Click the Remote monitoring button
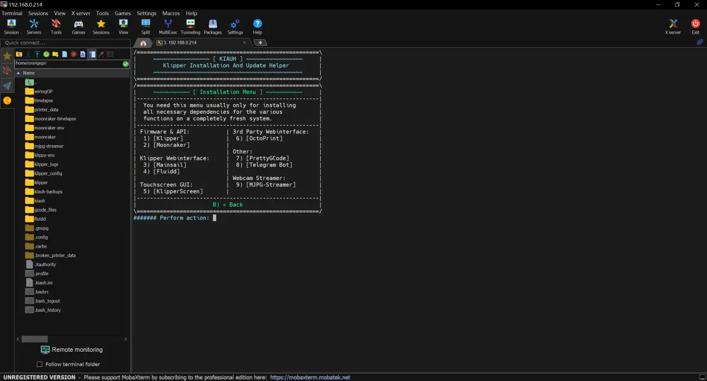Viewport: 707px width, 381px height. [71, 349]
